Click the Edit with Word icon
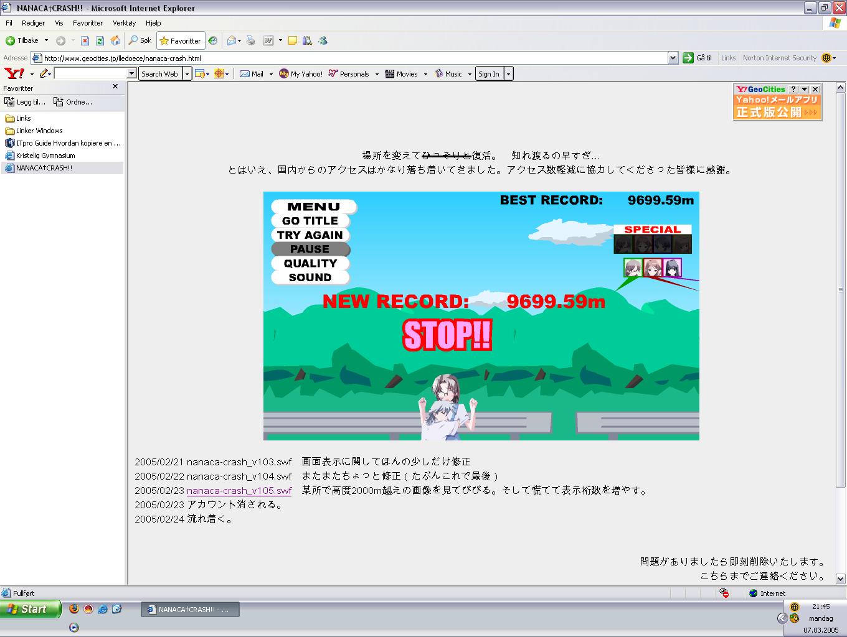847x637 pixels. click(x=268, y=40)
